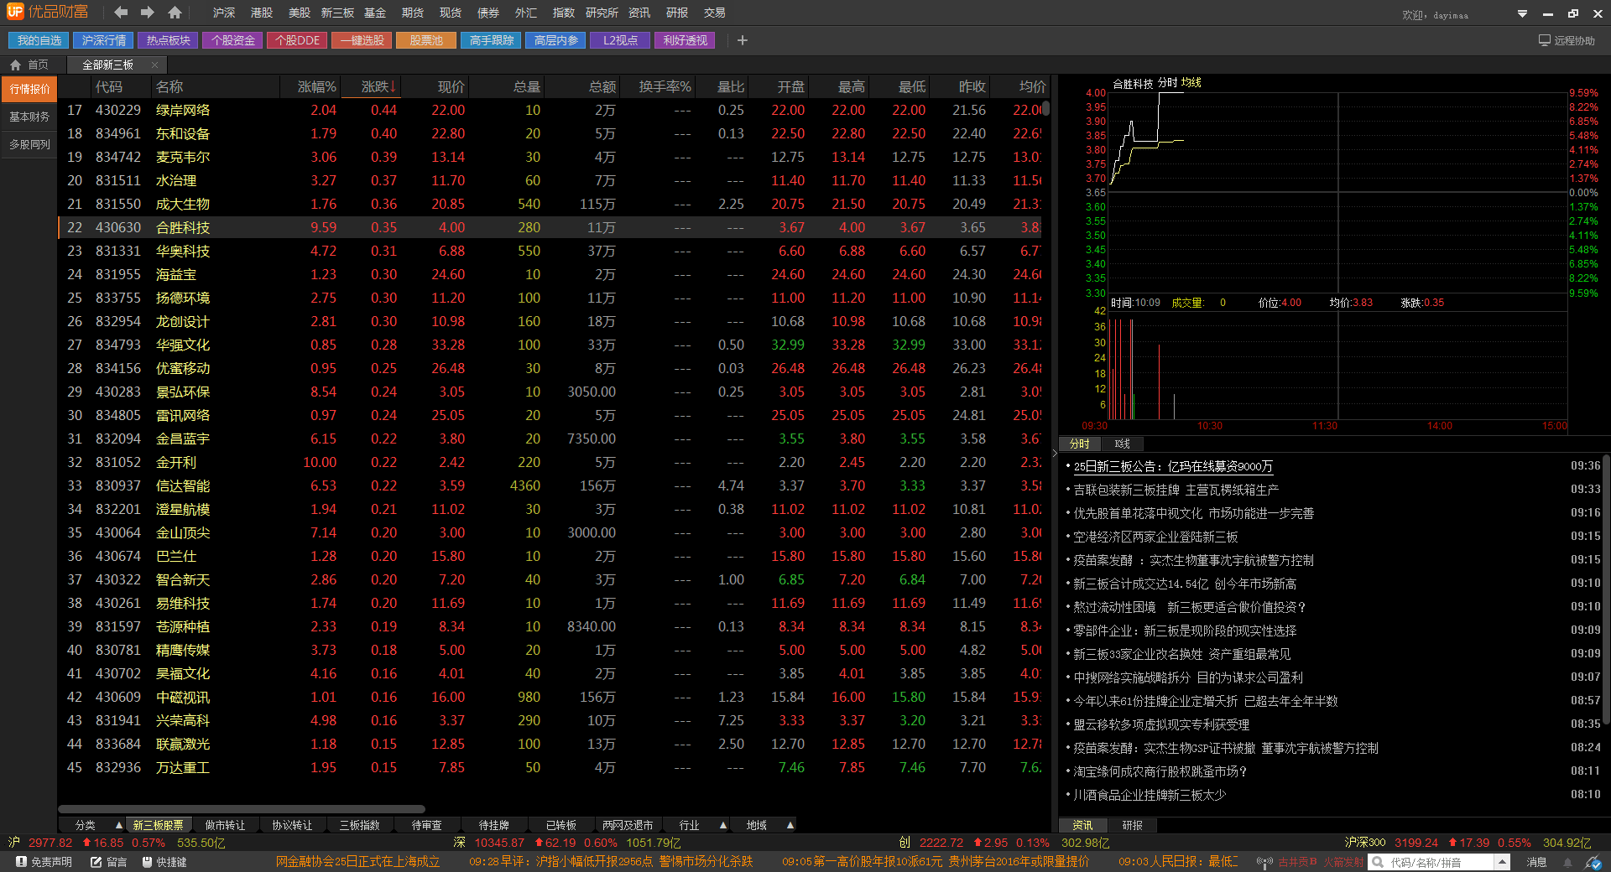Image resolution: width=1611 pixels, height=872 pixels.
Task: Open 一键选股 shortcut button
Action: click(x=362, y=40)
